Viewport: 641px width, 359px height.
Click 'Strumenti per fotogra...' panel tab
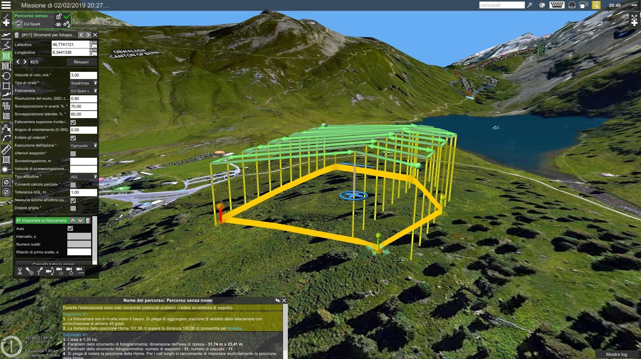[x=49, y=35]
